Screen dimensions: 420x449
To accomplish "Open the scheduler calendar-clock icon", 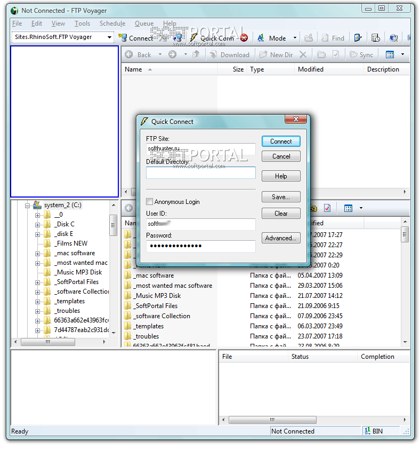I will click(x=375, y=38).
